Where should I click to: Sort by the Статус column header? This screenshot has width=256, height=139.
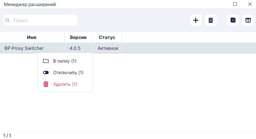click(107, 37)
